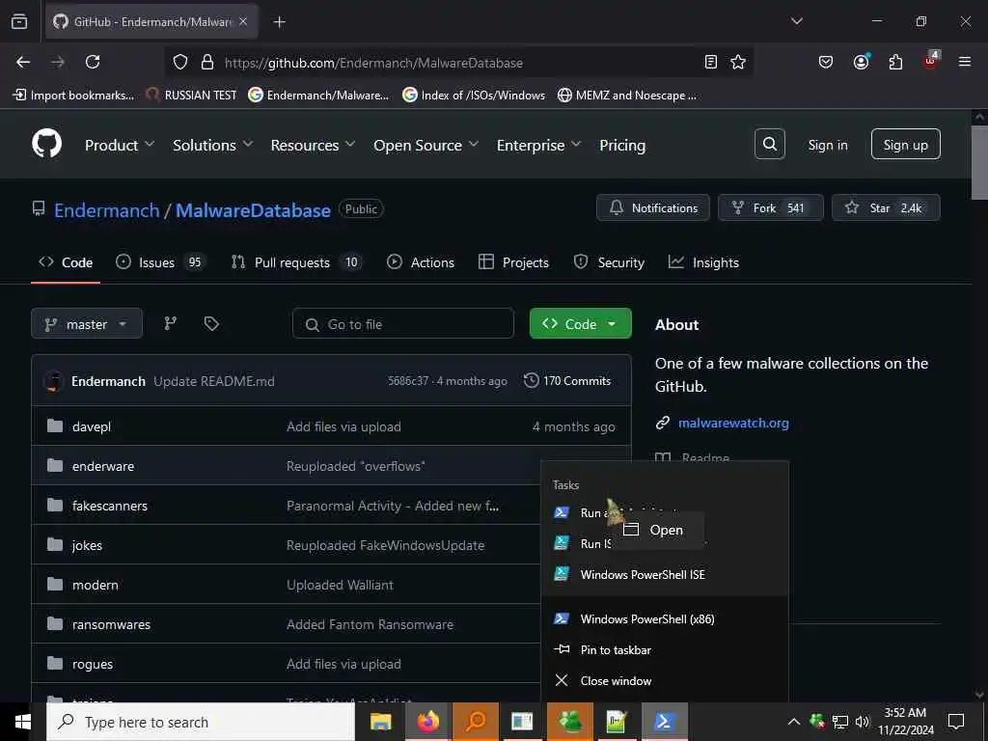Open the master branch dropdown
This screenshot has width=988, height=741.
[87, 324]
